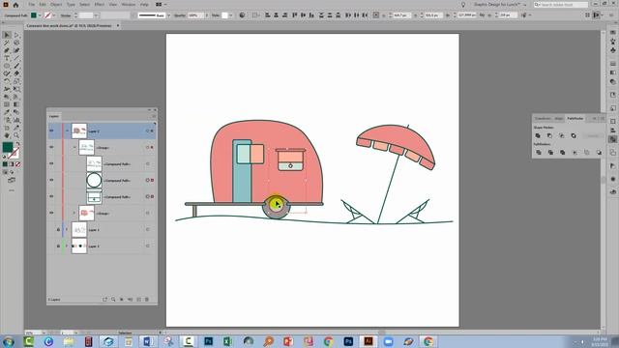
Task: Switch to the Transform tab
Action: point(543,118)
